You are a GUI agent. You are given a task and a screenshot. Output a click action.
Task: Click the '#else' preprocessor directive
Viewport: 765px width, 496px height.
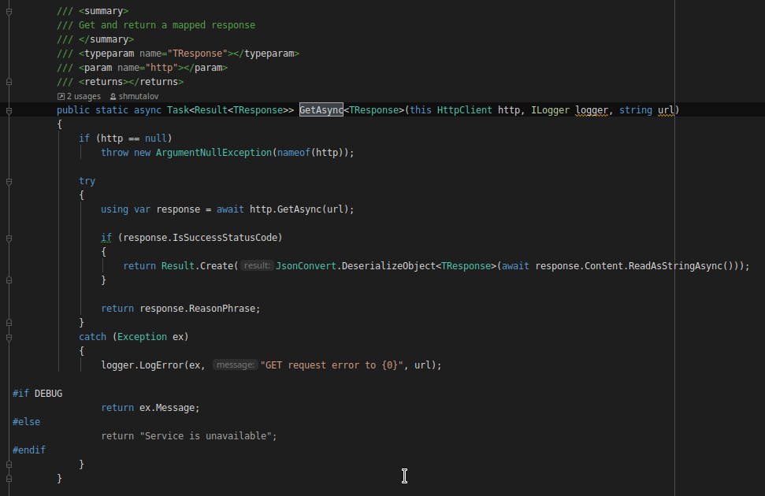coord(26,421)
